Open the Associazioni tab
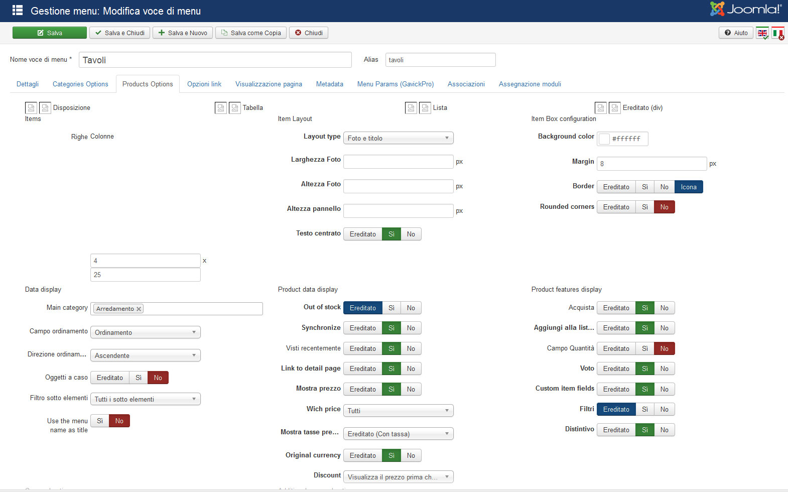 [x=466, y=84]
